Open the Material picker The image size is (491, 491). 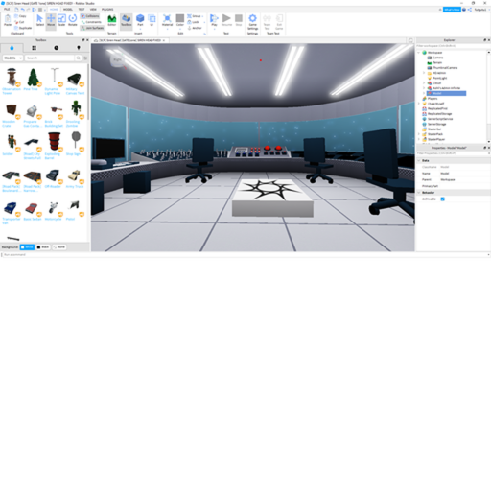[x=167, y=20]
